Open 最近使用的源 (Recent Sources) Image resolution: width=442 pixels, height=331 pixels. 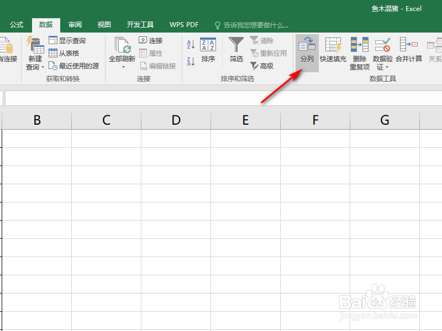pos(74,66)
